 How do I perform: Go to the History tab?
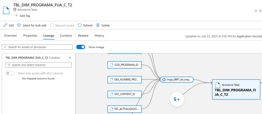point(99,36)
